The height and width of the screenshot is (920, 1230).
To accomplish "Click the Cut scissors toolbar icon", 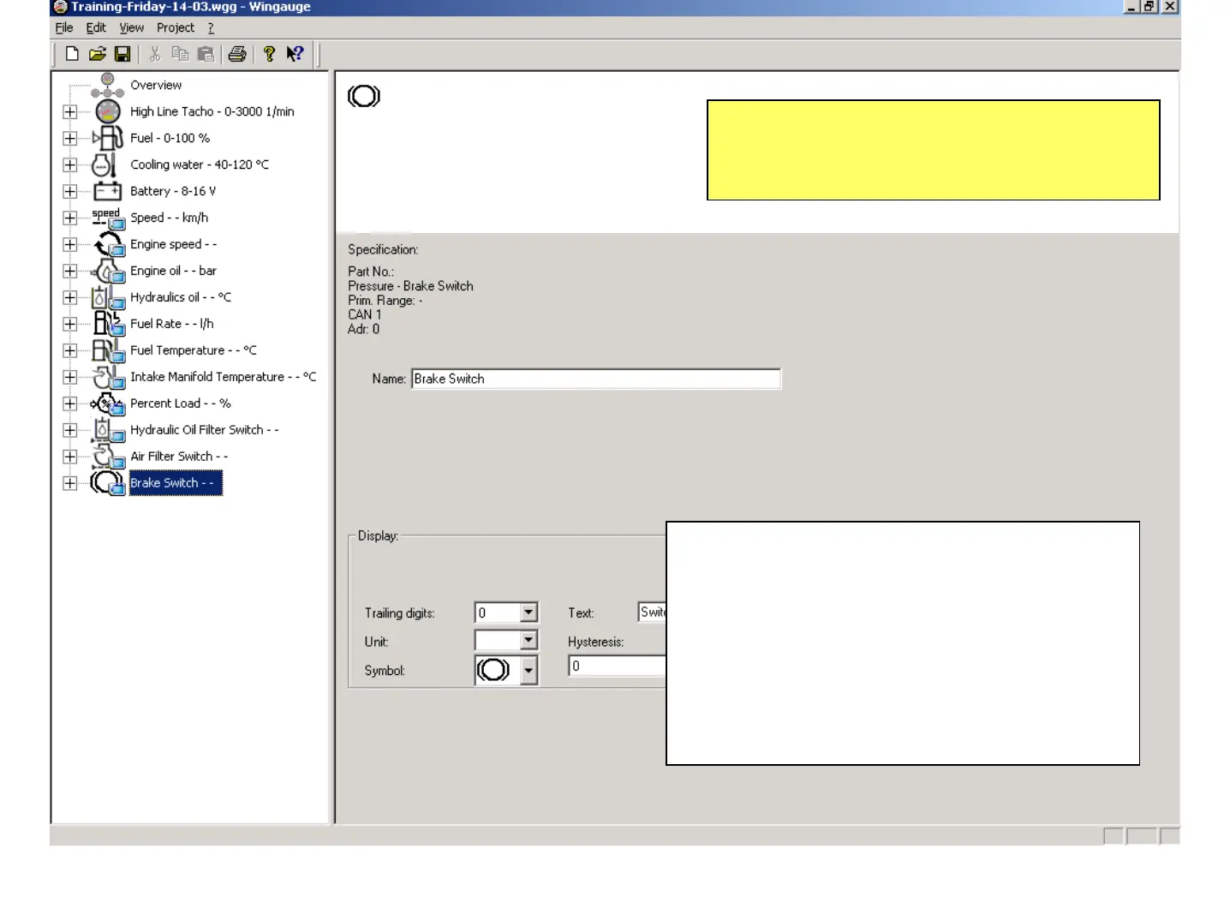I will coord(155,54).
